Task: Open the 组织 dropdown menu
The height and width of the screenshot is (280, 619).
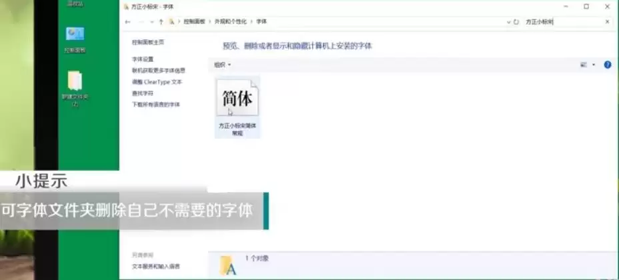Action: pyautogui.click(x=223, y=65)
